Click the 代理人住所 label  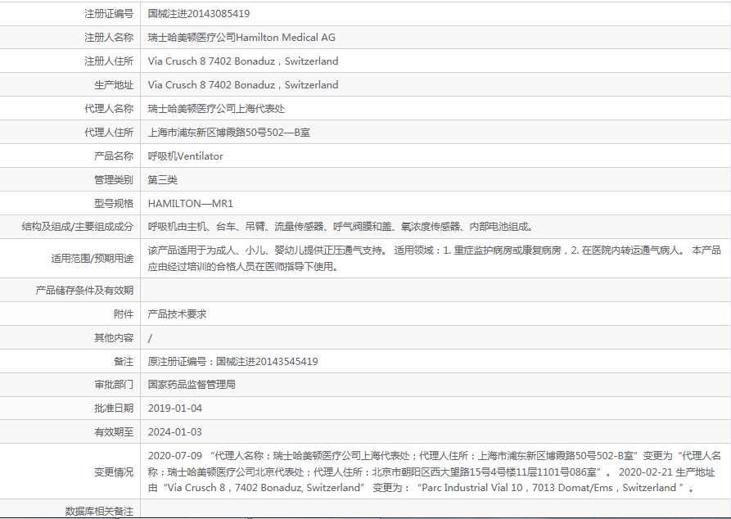[109, 133]
